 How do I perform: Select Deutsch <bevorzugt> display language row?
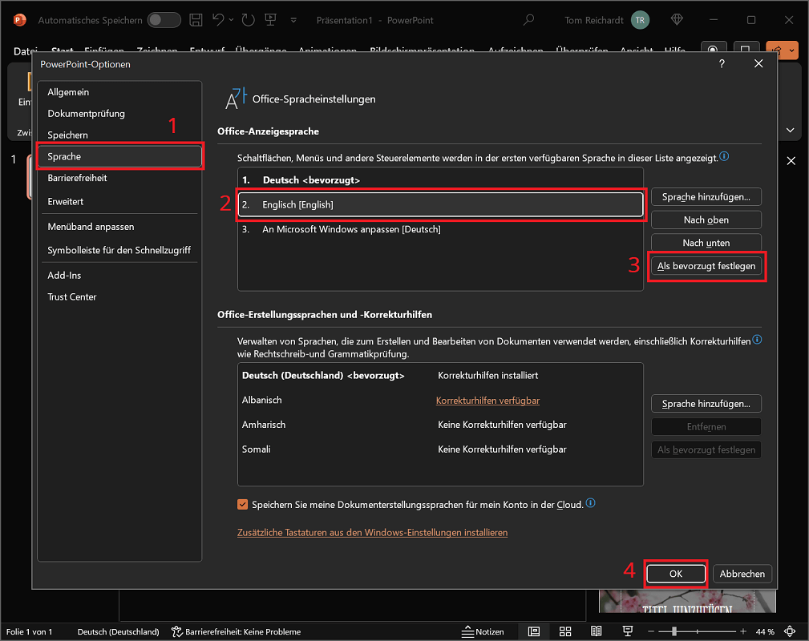(440, 180)
